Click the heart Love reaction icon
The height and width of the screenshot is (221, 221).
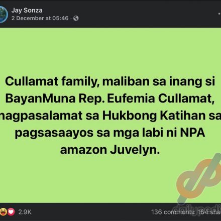coord(11,212)
